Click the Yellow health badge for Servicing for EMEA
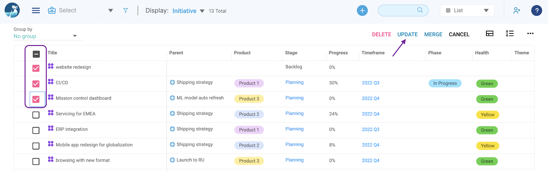This screenshot has width=548, height=172. (487, 115)
